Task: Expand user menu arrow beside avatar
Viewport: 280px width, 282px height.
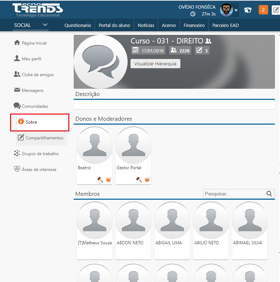Action: point(236,10)
